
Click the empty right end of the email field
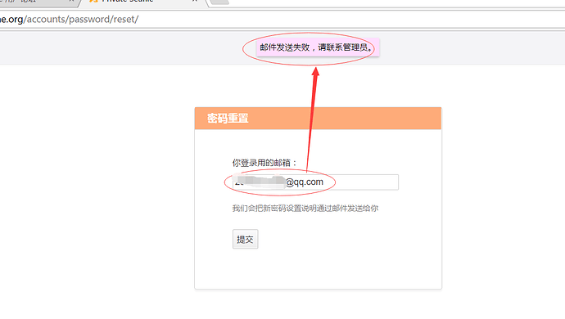(364, 182)
